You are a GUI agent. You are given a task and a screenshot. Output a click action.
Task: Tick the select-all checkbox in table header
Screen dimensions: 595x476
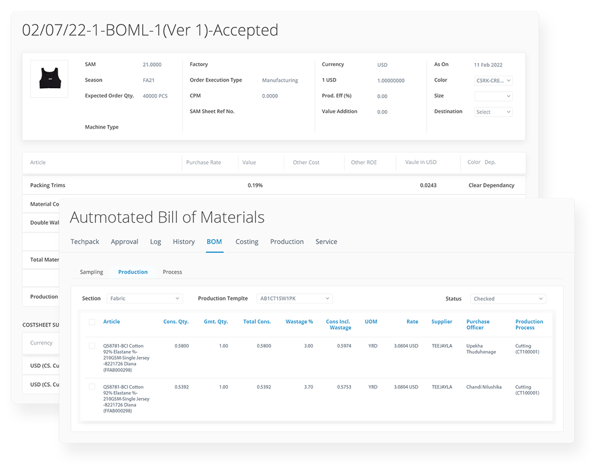pos(91,321)
